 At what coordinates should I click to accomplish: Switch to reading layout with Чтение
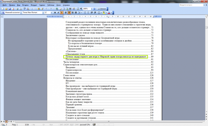pyautogui.click(x=102, y=9)
